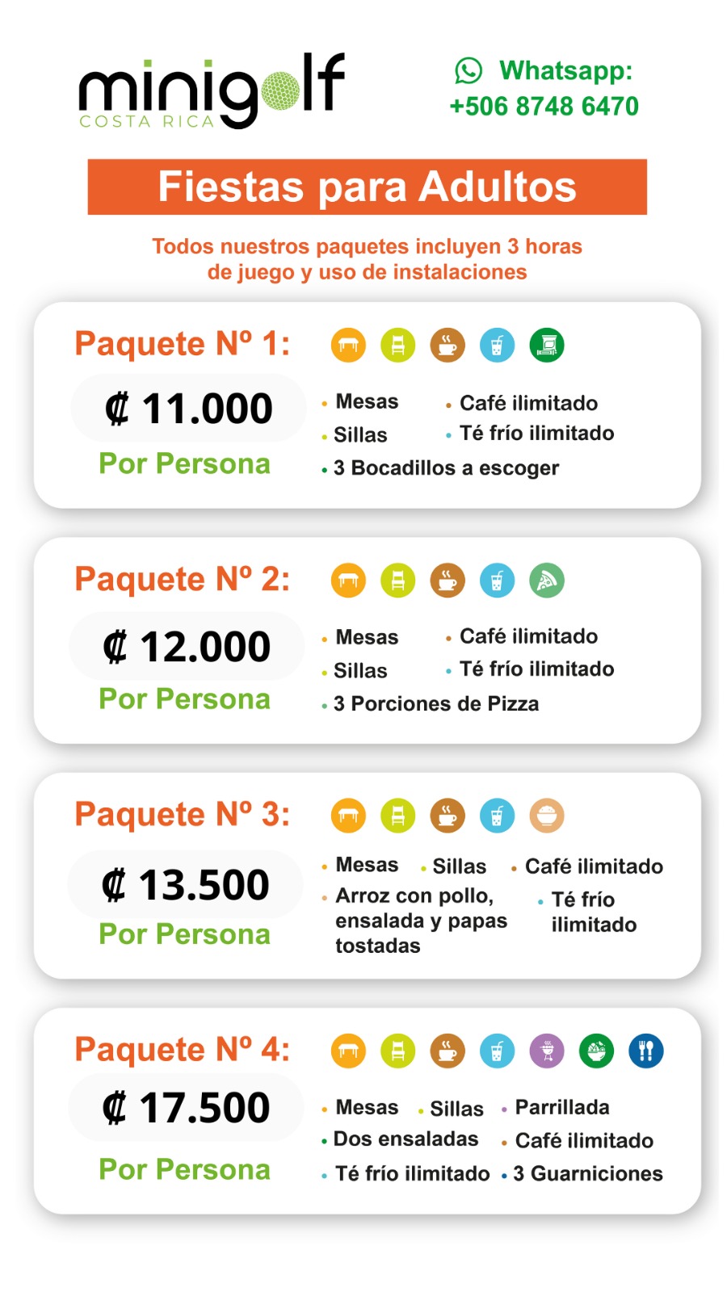This screenshot has width=727, height=1292.
Task: Click the iced tea icon in Paquete 4
Action: click(497, 1051)
